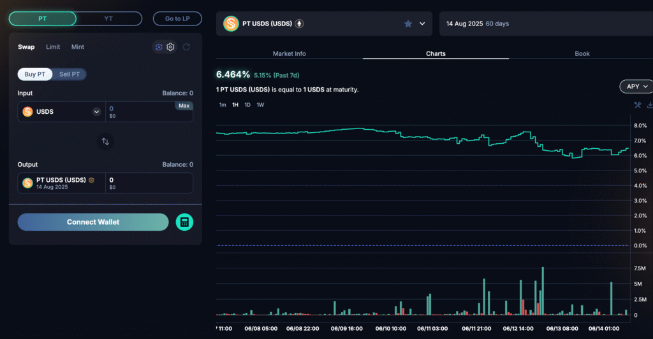Download chart data icon
Screen dimensions: 653x339
tap(650, 105)
